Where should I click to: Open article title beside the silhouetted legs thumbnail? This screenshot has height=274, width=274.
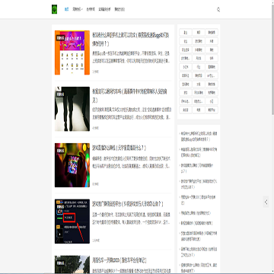click(129, 96)
